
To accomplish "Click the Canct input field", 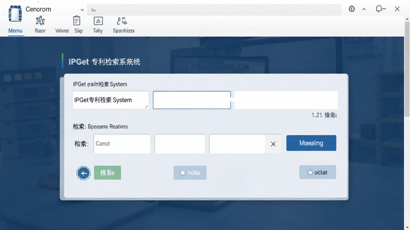I will 122,144.
